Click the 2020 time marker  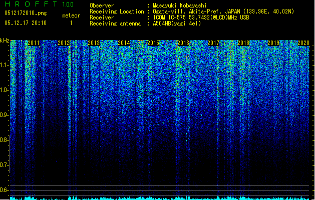(x=303, y=43)
